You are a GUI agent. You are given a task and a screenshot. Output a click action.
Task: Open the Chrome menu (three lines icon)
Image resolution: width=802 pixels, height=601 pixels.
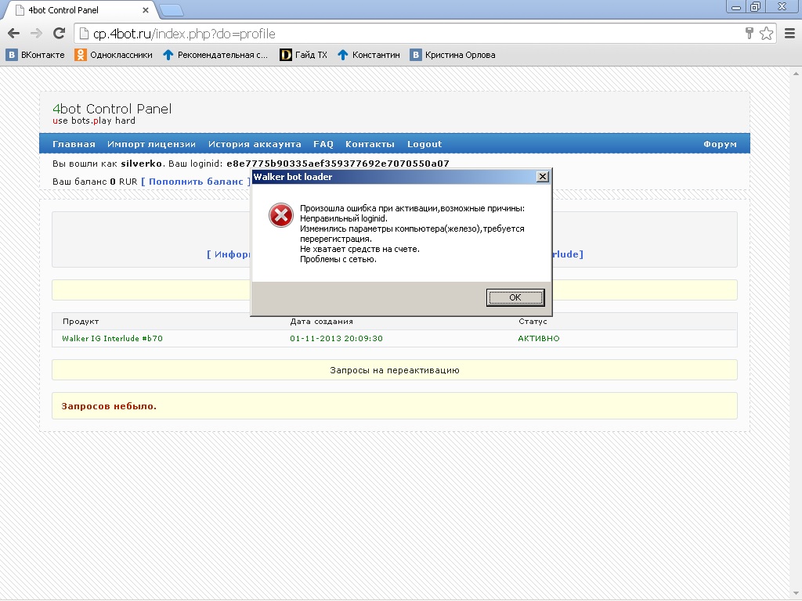coord(789,34)
